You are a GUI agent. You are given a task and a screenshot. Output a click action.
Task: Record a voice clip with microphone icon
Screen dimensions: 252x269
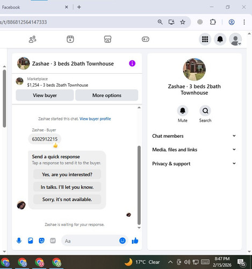(x=19, y=240)
